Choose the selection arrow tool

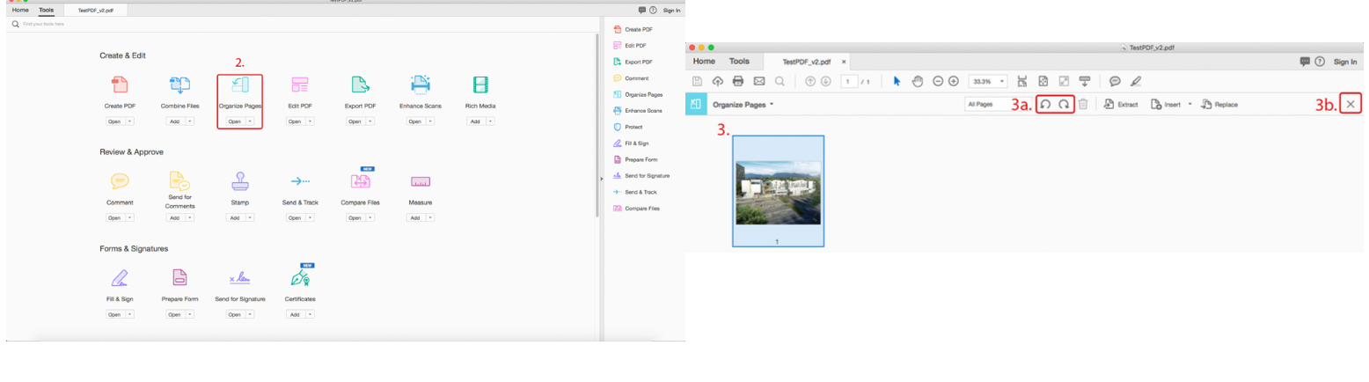[897, 81]
